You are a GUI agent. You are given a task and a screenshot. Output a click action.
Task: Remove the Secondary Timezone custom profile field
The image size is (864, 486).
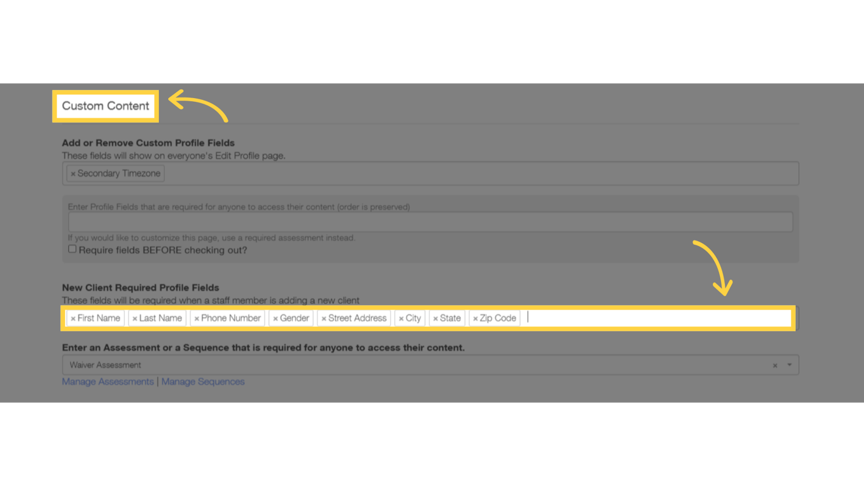pyautogui.click(x=72, y=173)
